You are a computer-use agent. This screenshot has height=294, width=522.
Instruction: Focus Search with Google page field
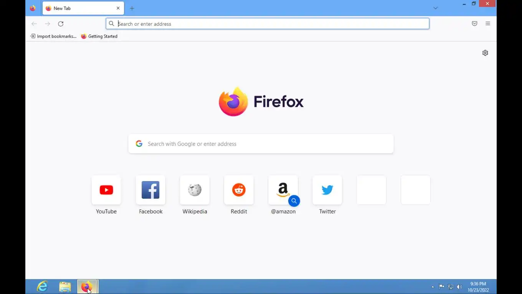pyautogui.click(x=261, y=144)
